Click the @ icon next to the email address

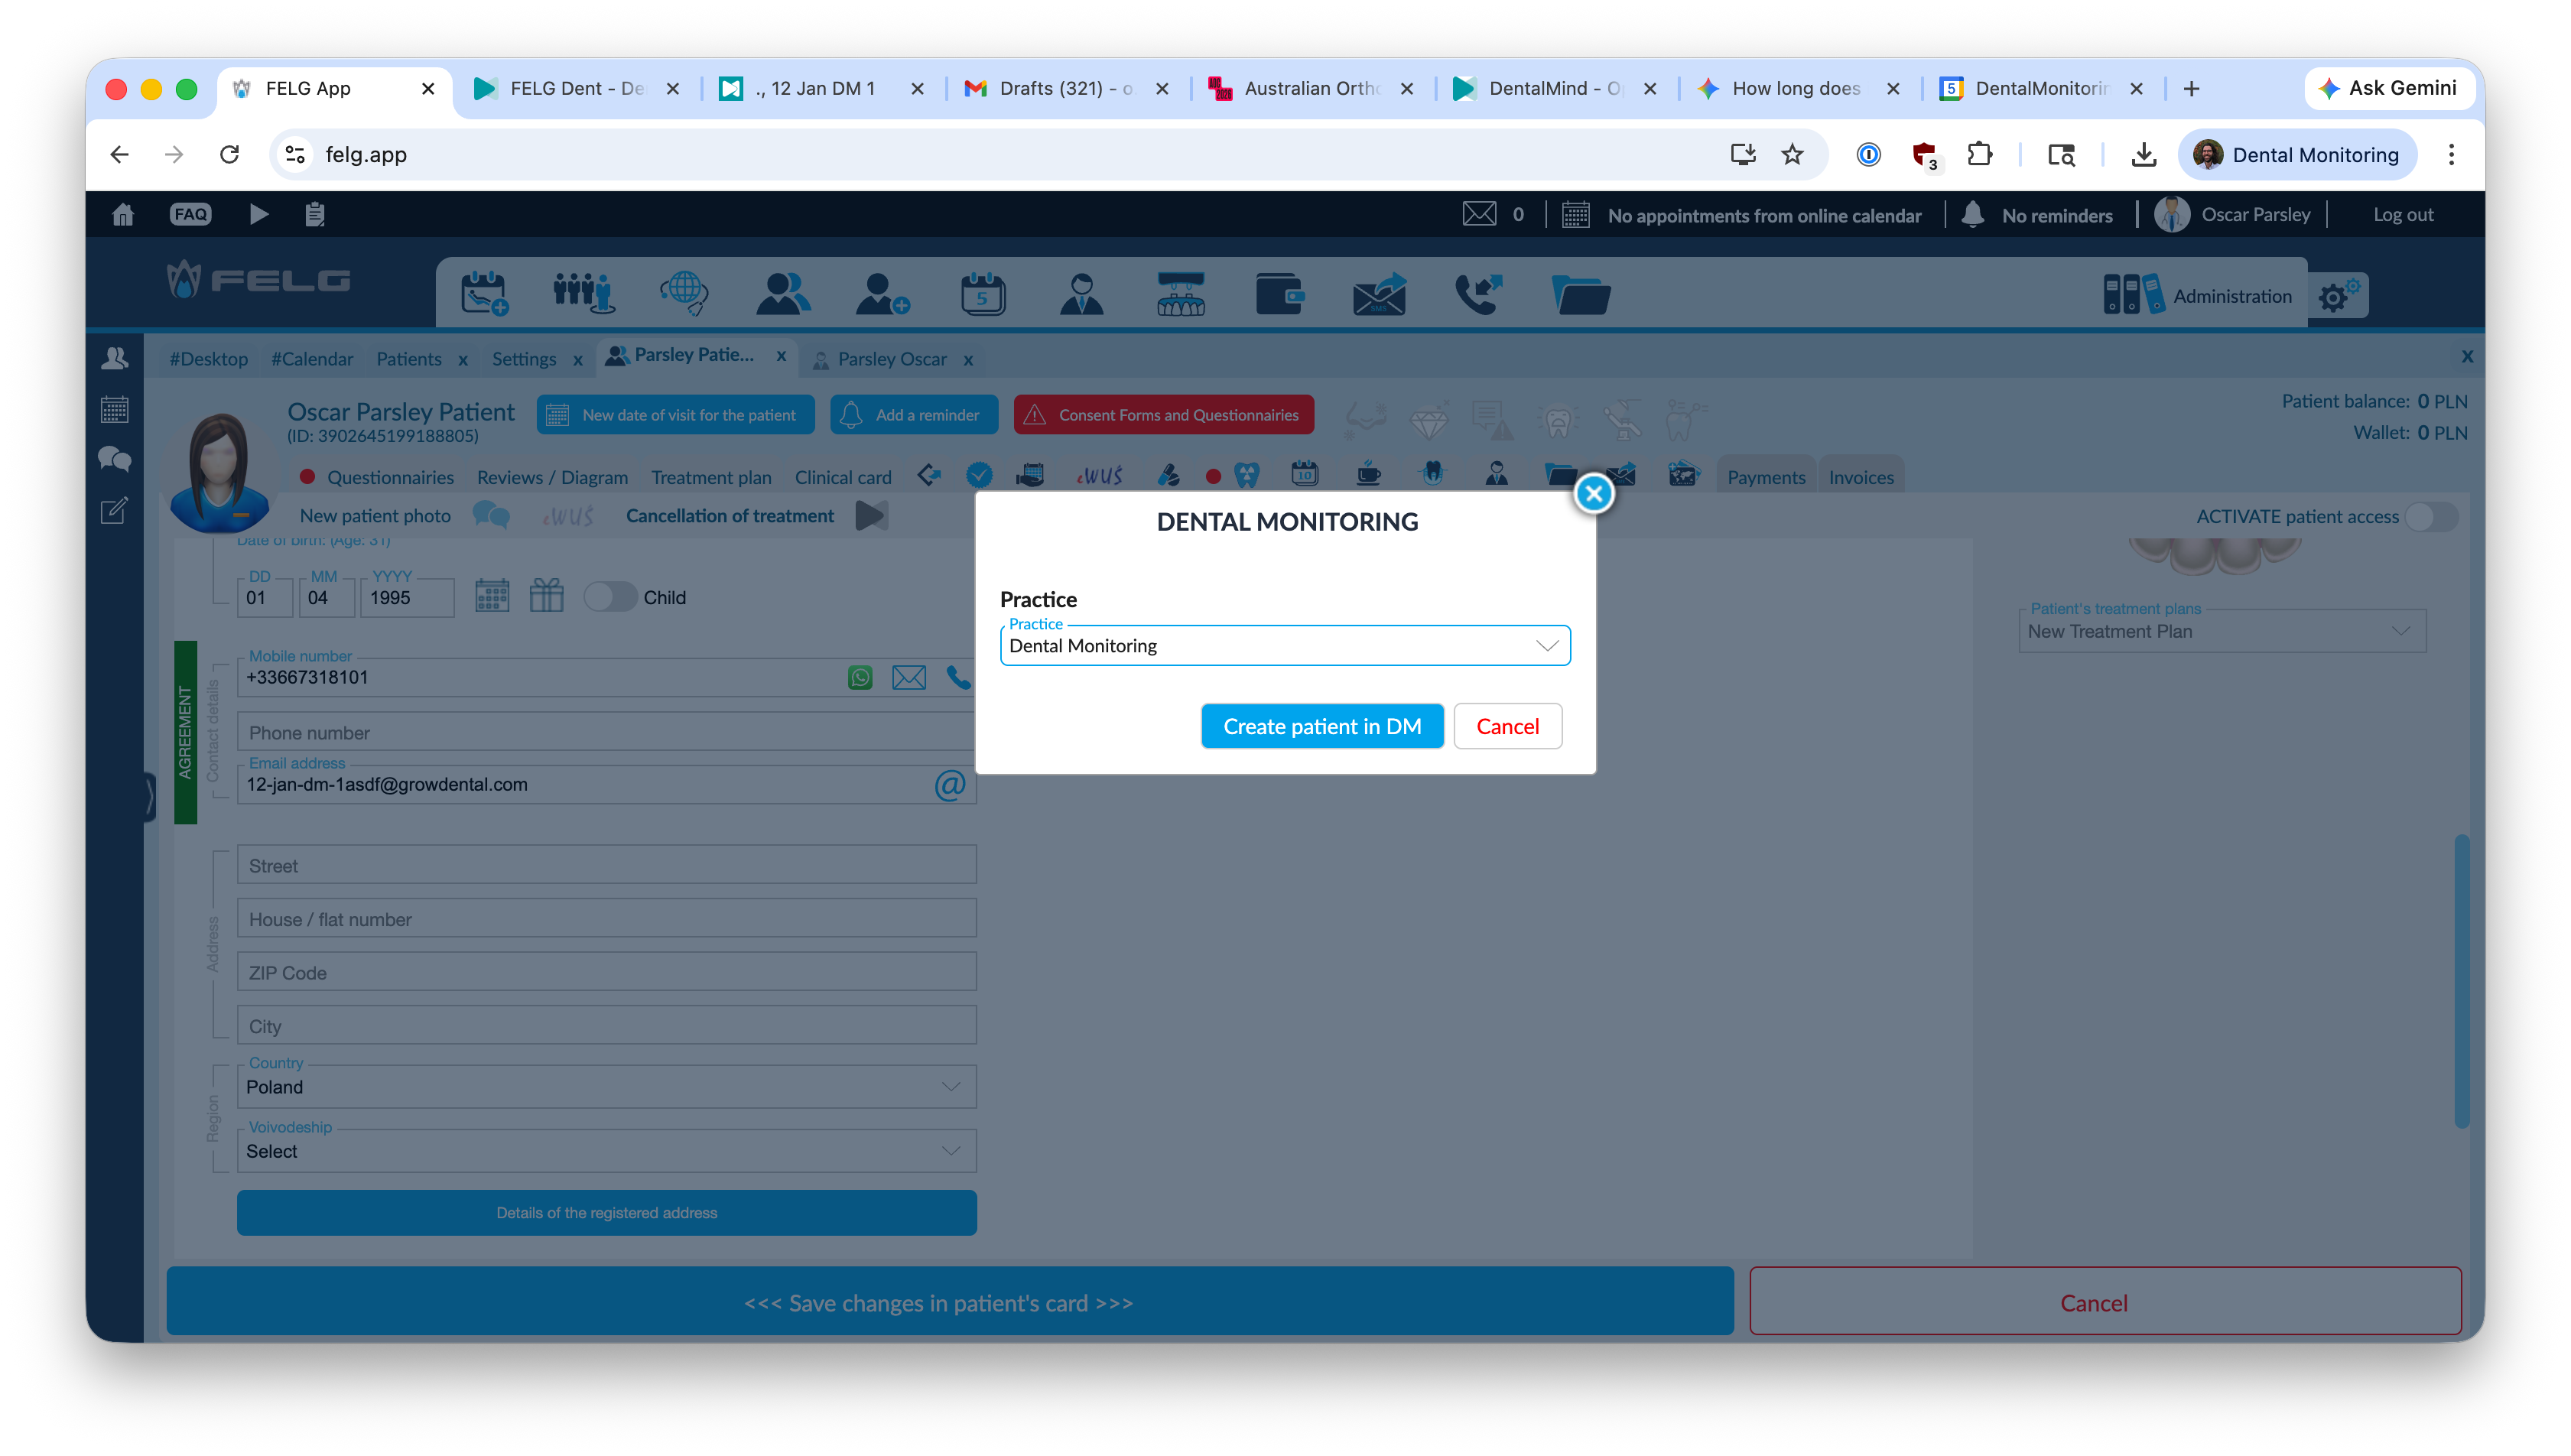(x=949, y=785)
